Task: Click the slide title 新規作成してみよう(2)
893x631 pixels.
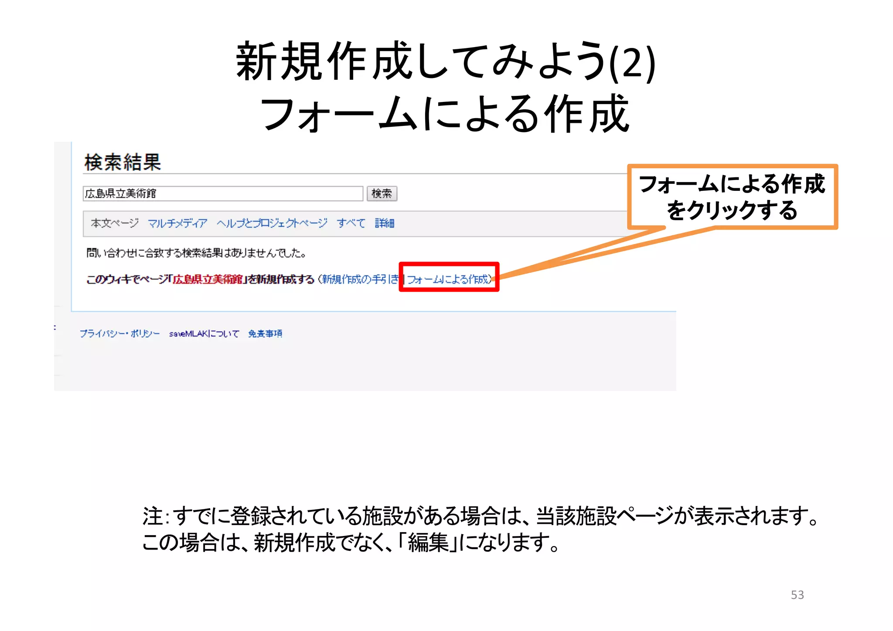Action: point(445,62)
